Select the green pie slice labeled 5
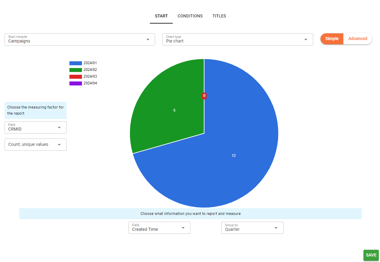Screen dimensions: 380x262 (174, 110)
